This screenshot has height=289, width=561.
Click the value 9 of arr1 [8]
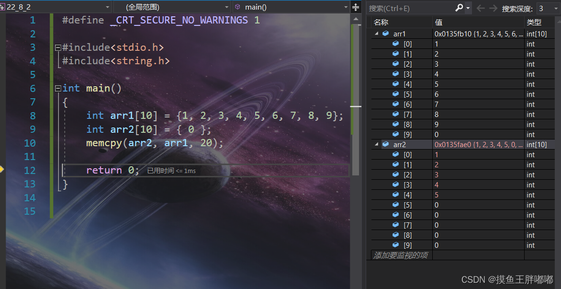437,124
